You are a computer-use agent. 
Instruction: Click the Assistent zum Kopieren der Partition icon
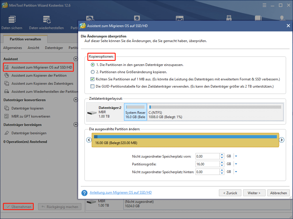[7, 75]
